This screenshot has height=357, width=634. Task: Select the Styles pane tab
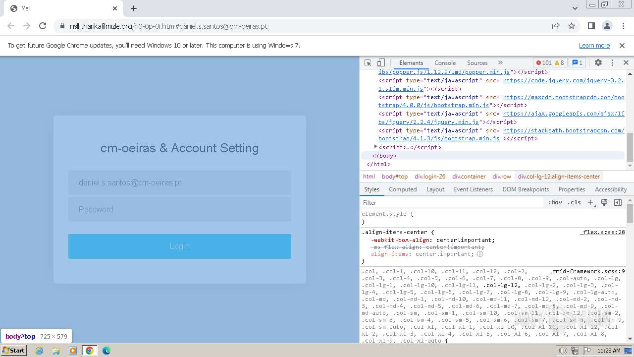(x=371, y=189)
